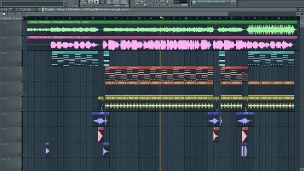Click the Stop transport button
The image size is (304, 171).
(x=96, y=2)
